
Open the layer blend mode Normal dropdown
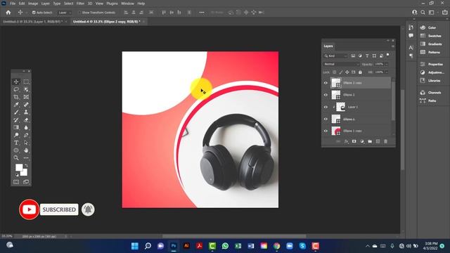(x=341, y=64)
